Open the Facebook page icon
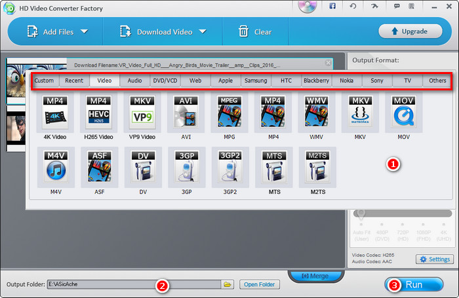This screenshot has height=298, width=459. [332, 6]
